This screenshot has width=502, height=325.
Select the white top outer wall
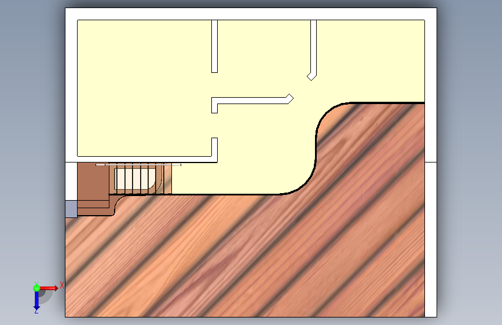[251, 14]
